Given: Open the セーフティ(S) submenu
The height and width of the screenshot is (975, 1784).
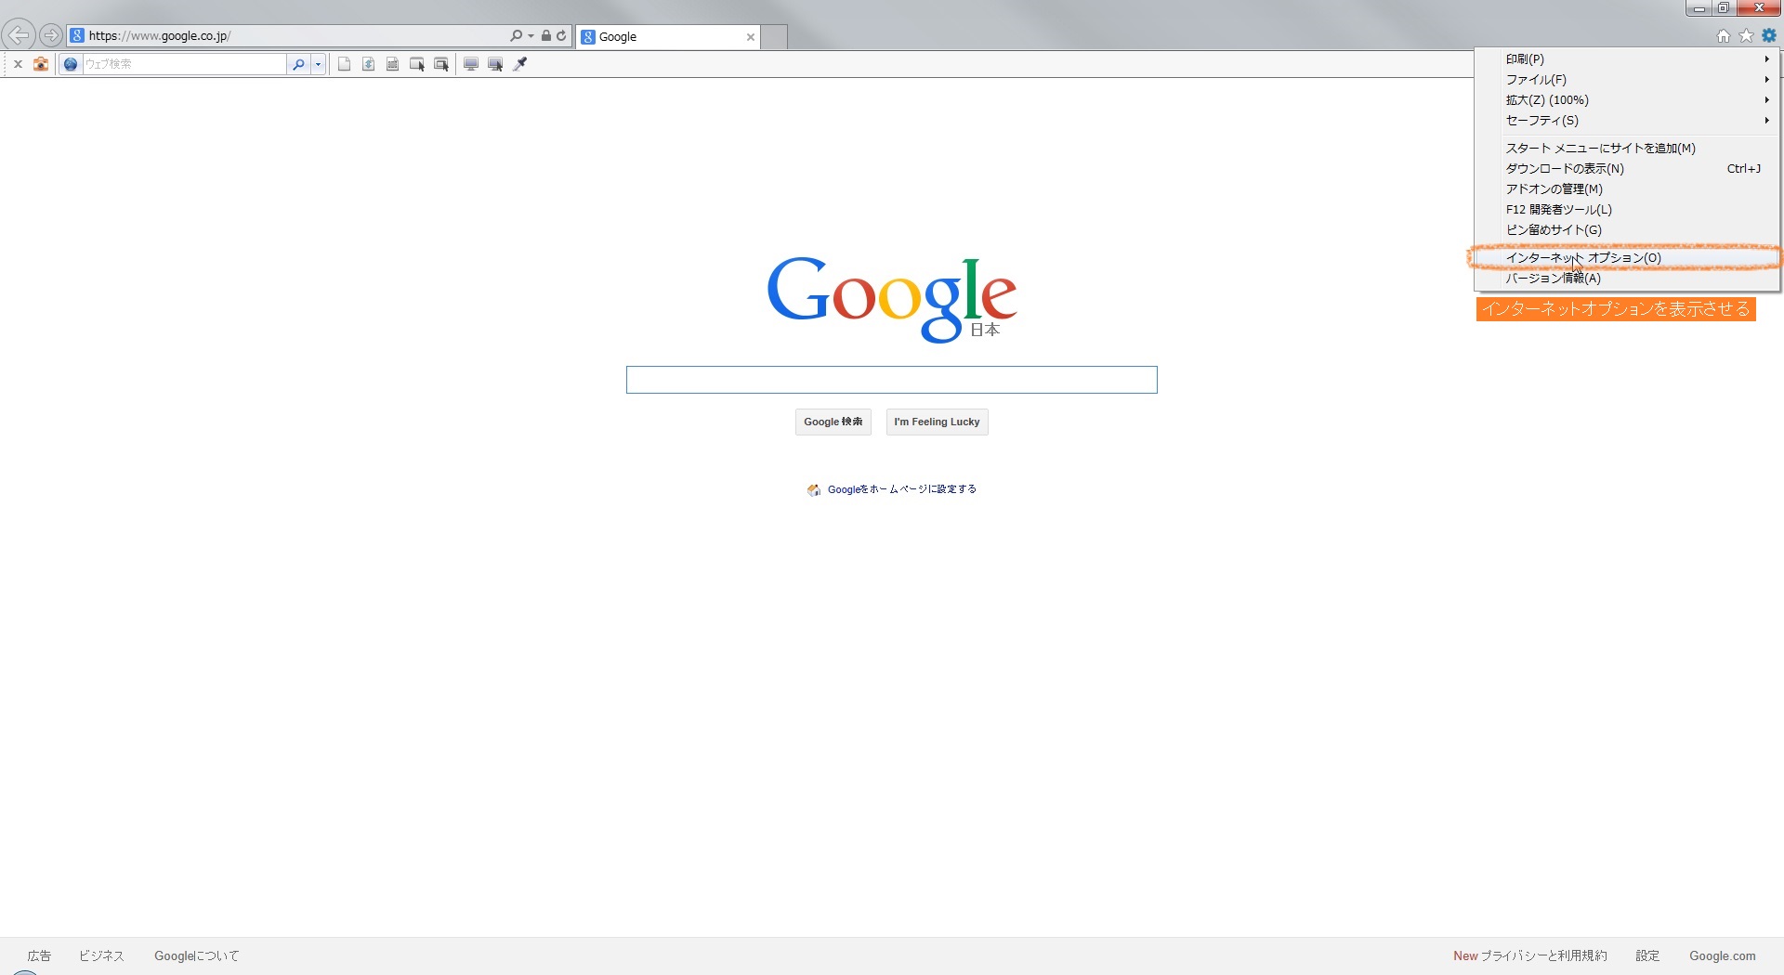Looking at the screenshot, I should [x=1627, y=120].
